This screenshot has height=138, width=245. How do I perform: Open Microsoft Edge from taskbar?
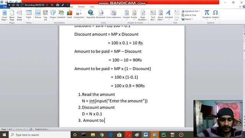click(111, 135)
